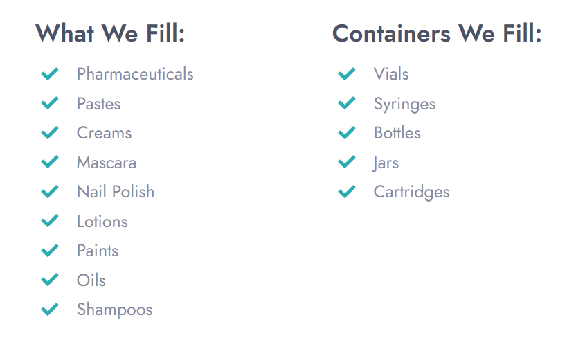Click the checkmark icon next to Vials
This screenshot has height=349, width=585.
coord(347,73)
